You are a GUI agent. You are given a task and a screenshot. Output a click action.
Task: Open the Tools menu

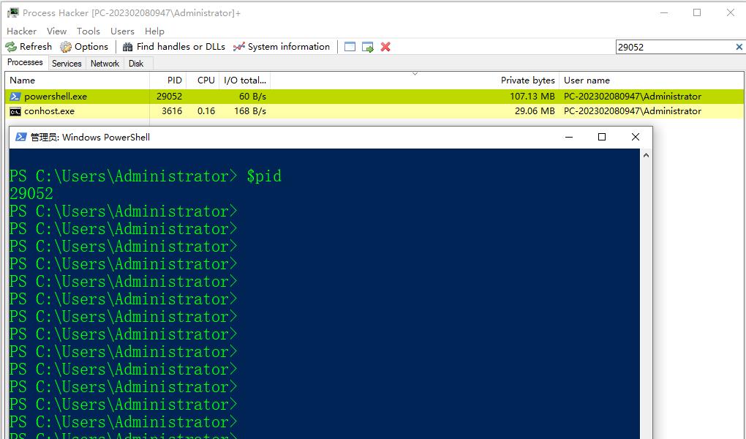[88, 31]
